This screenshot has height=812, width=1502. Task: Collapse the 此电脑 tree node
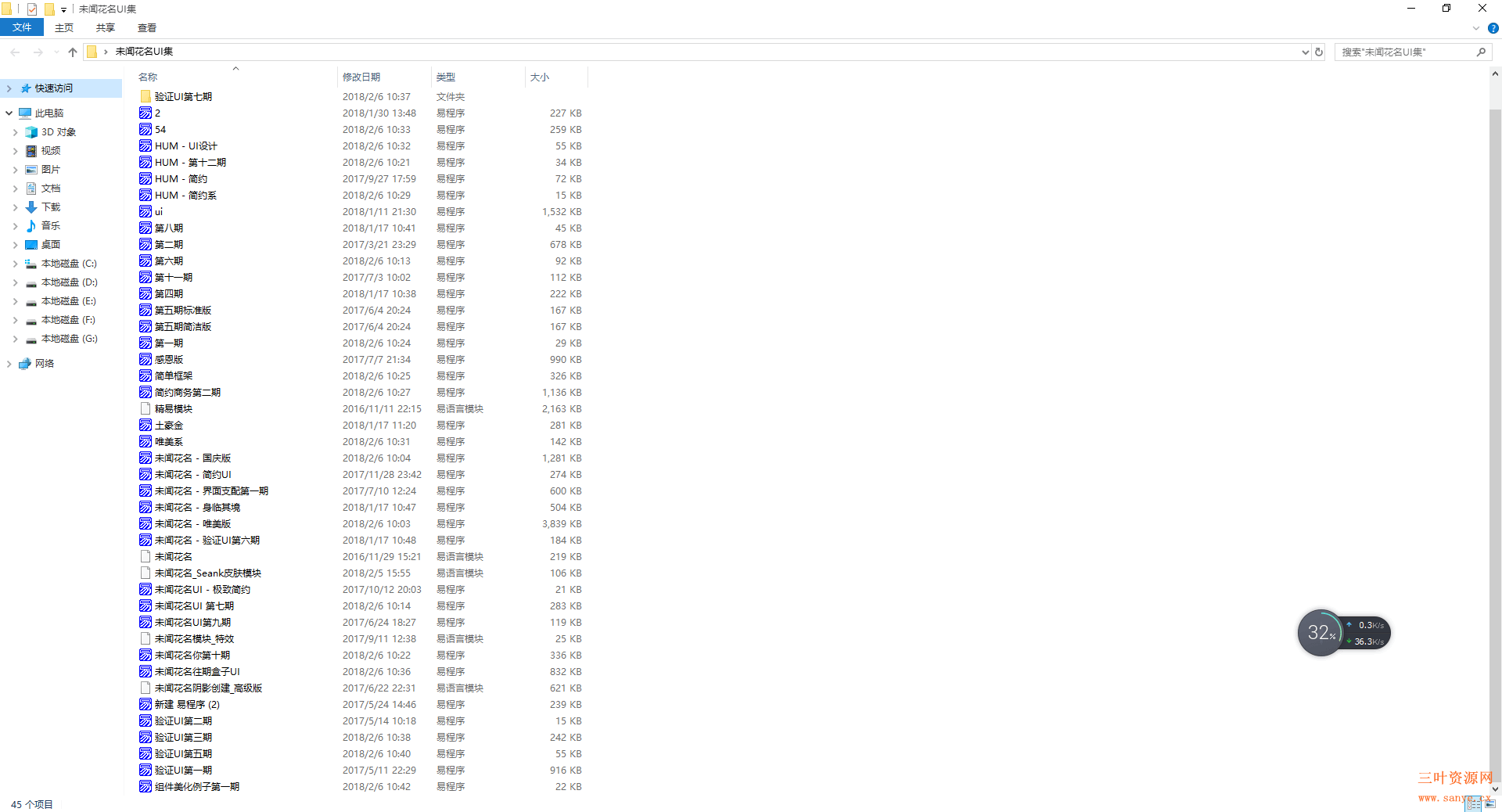coord(9,113)
